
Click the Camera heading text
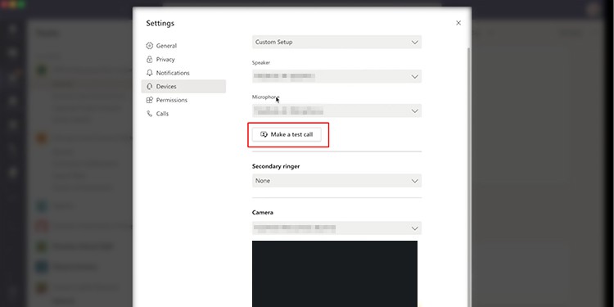[263, 213]
